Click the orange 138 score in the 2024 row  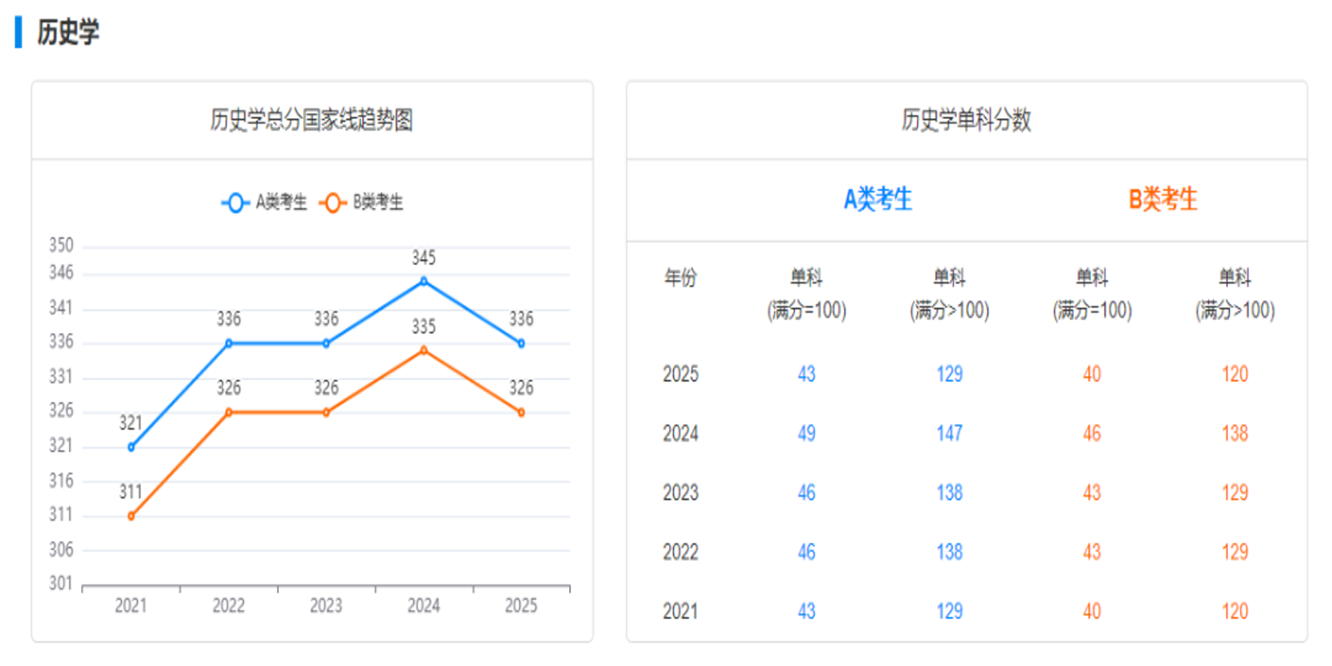coord(1234,434)
